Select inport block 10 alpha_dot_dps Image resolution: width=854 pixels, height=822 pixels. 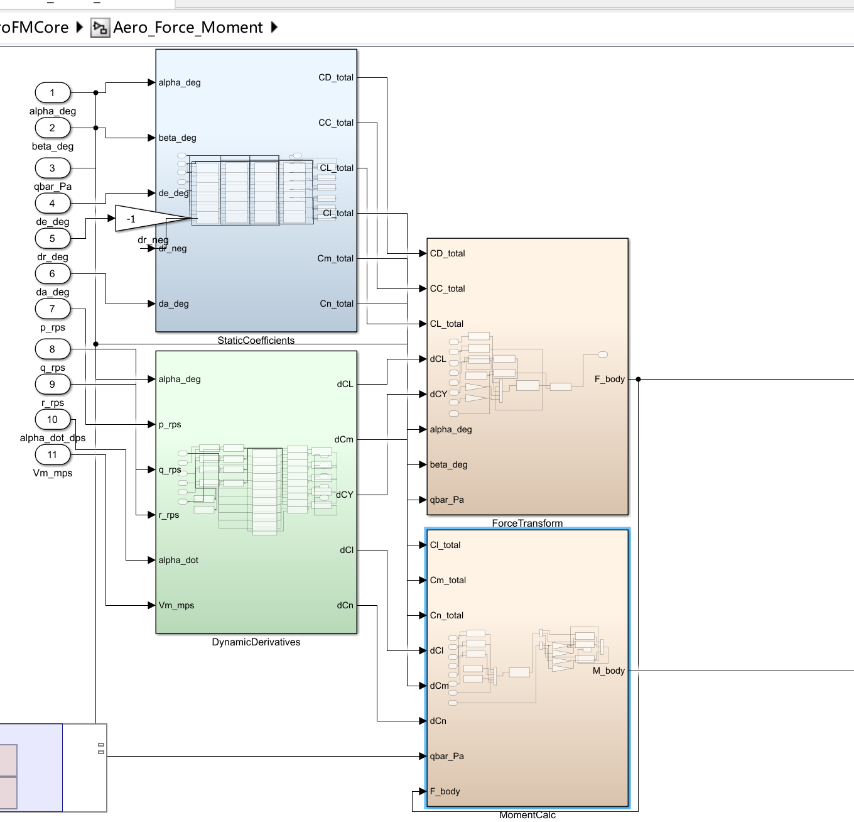52,420
